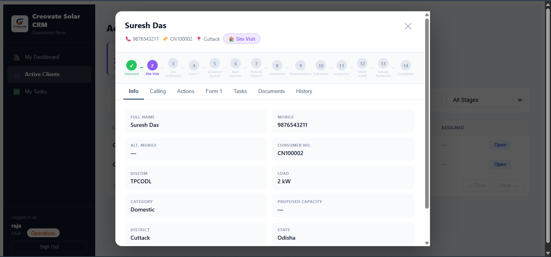The image size is (551, 257).
Task: Click the ASSIGNED column header
Action: (453, 128)
